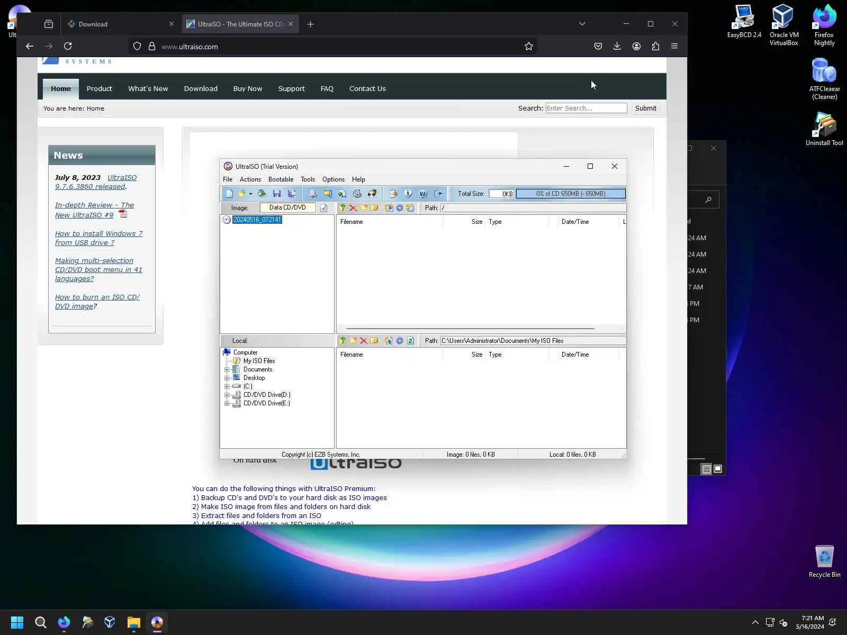Click the Save As icon in UltraISO toolbar
Screen dimensions: 847x635
291,194
